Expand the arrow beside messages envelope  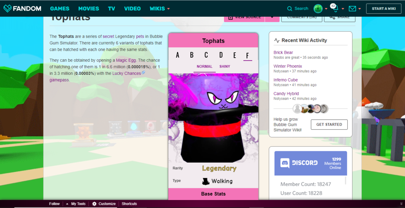(x=360, y=9)
